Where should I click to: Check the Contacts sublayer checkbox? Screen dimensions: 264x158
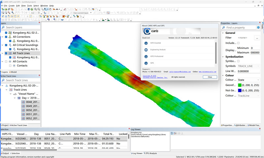tap(10, 66)
